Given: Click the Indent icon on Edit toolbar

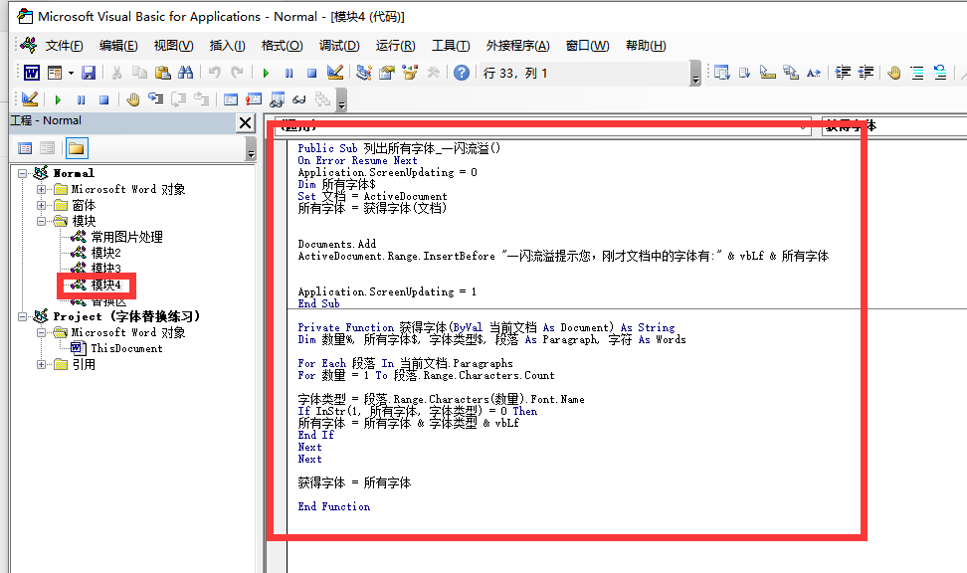Looking at the screenshot, I should coord(843,73).
